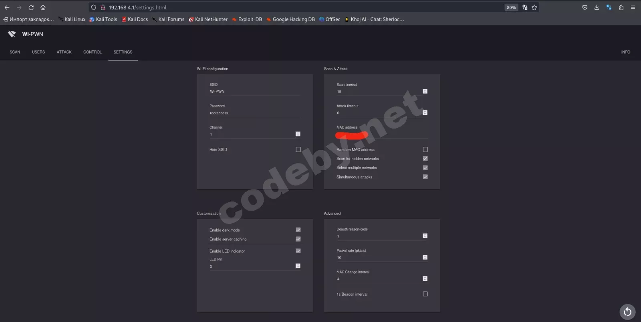Click the shield tracking protection icon

[x=94, y=7]
